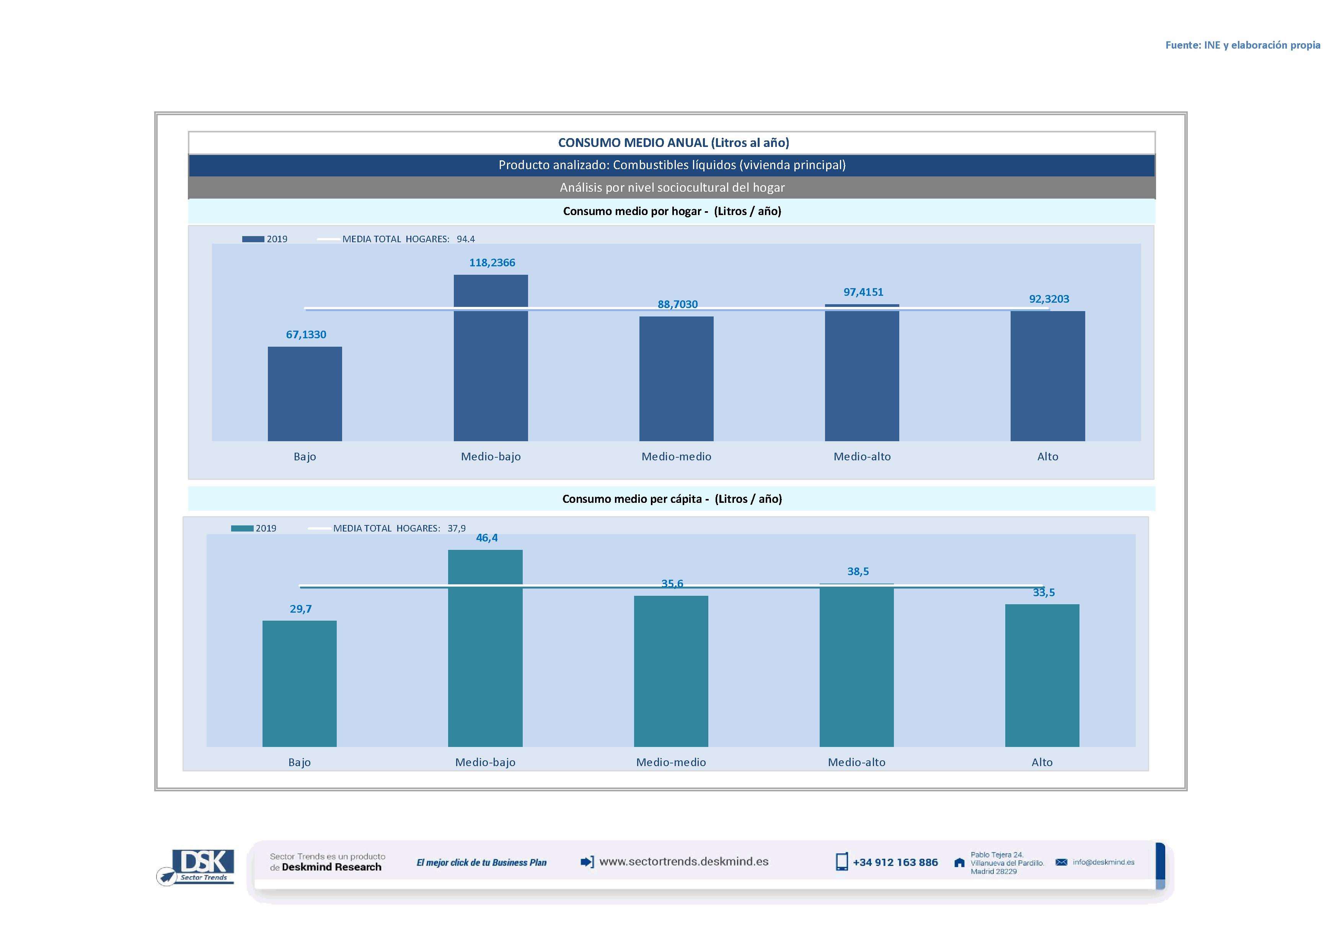Click the dark blue 2019 legend swatch
The image size is (1342, 949).
pos(253,239)
